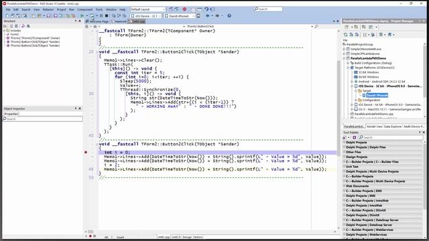Click the Object Inspector search field
The height and width of the screenshot is (241, 429).
[42, 119]
